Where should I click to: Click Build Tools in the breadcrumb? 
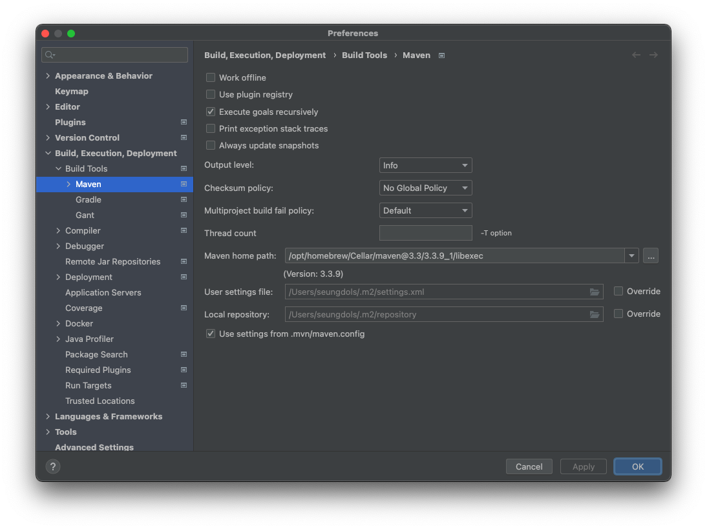pyautogui.click(x=364, y=55)
